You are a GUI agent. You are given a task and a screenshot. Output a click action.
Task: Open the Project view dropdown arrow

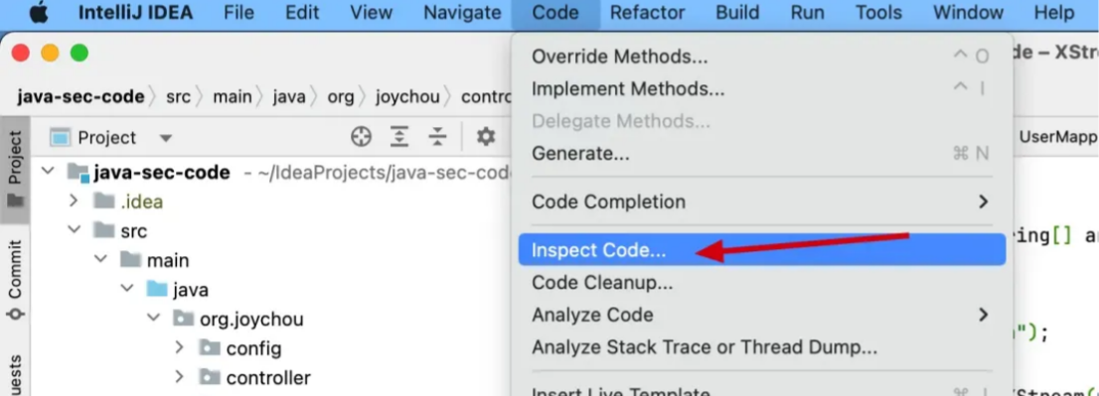(x=165, y=138)
